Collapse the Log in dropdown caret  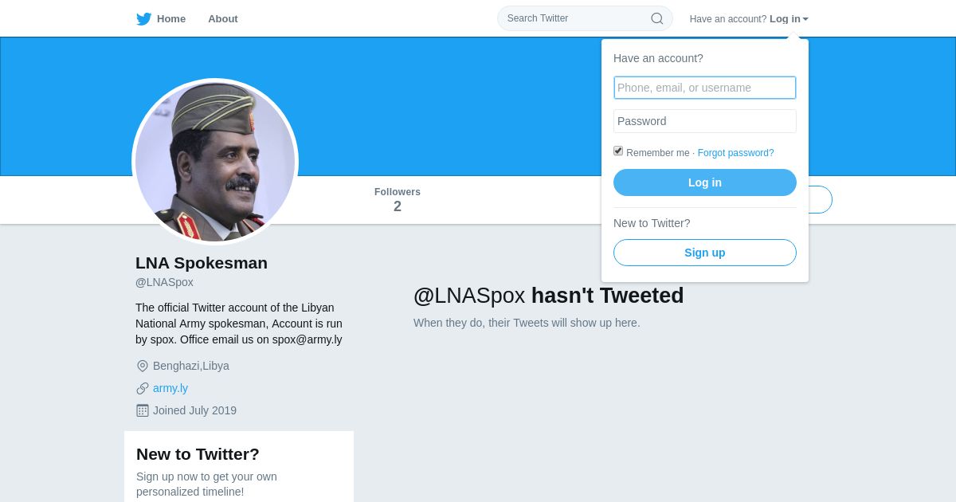(805, 19)
